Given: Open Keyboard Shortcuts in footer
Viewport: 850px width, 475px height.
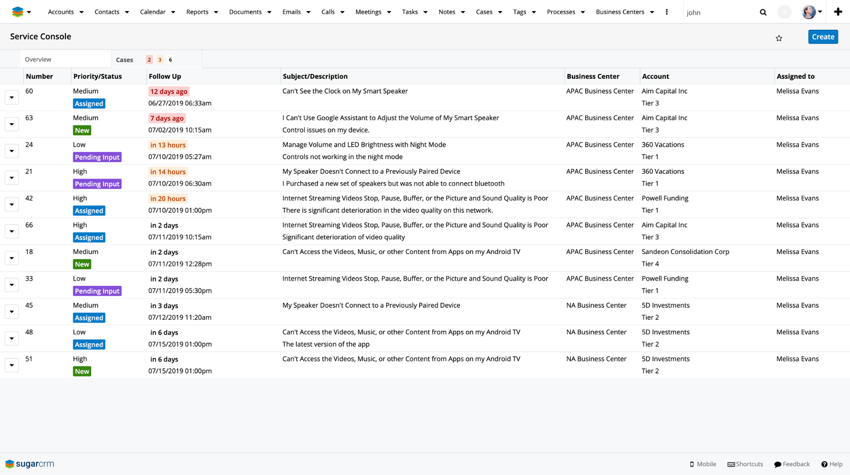Looking at the screenshot, I should 745,464.
